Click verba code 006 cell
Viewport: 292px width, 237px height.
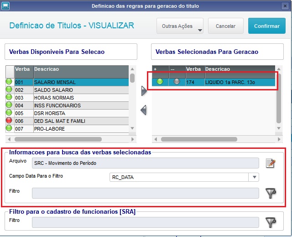[x=24, y=121]
